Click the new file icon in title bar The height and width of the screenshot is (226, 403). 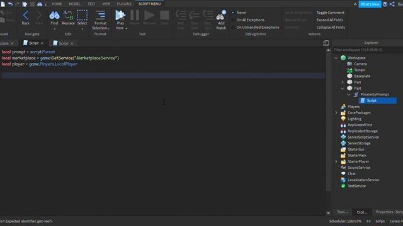3,4
